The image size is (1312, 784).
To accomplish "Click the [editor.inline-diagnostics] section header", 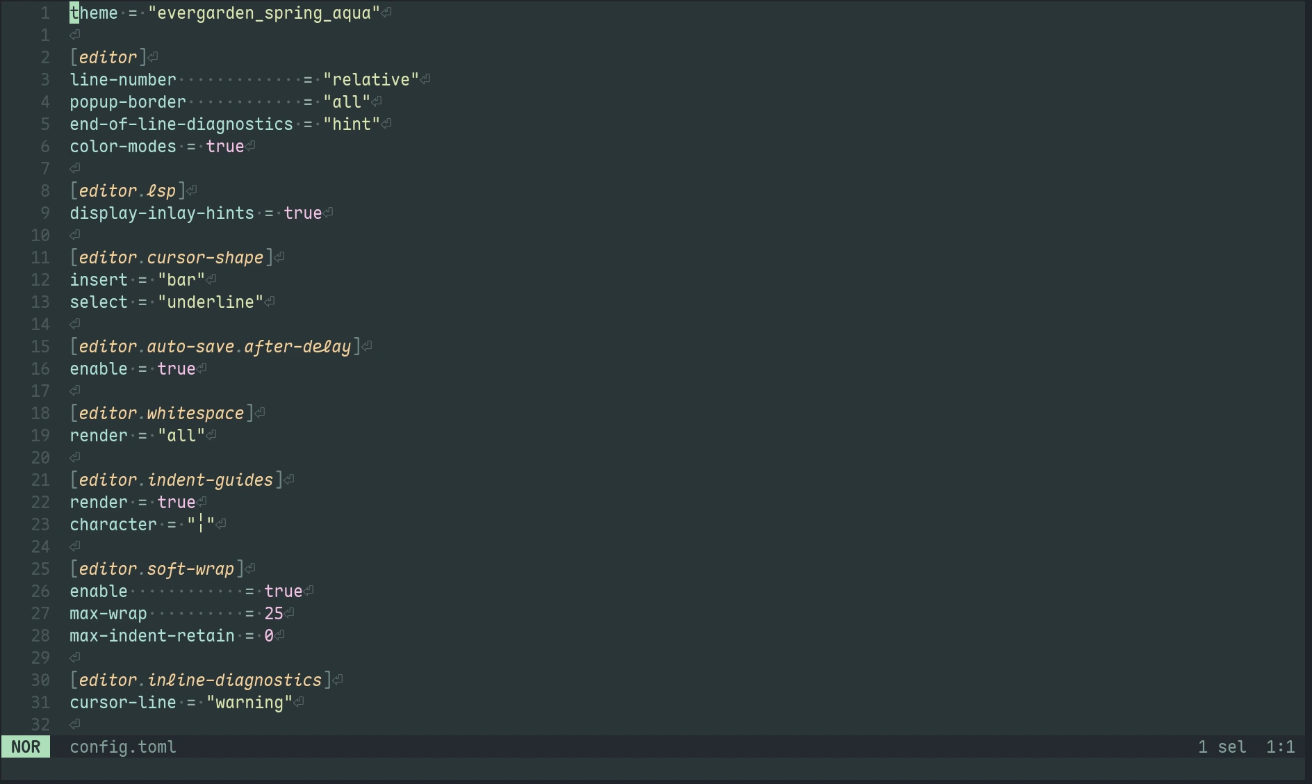I will pos(201,680).
